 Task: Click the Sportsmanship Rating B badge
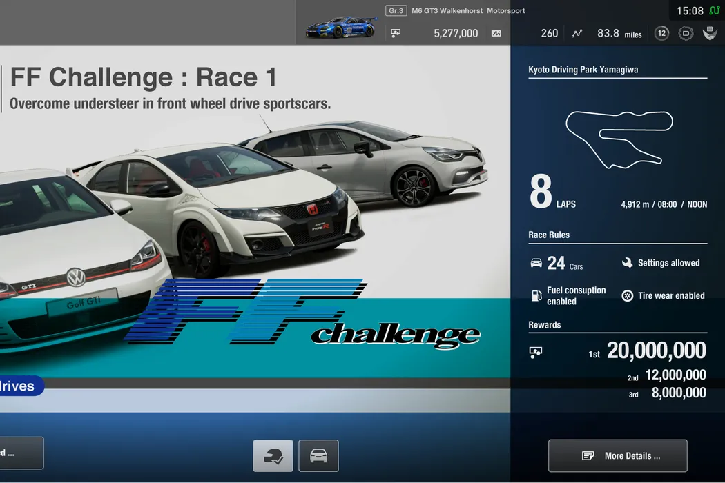710,33
